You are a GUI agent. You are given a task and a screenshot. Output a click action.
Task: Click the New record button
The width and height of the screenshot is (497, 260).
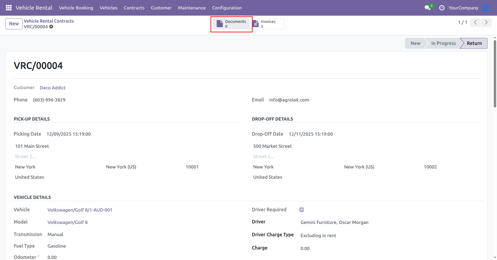(x=14, y=24)
